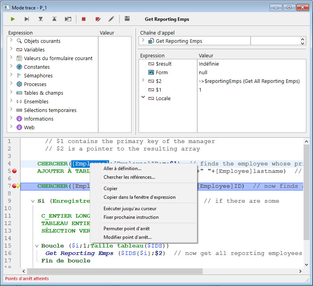Click the step into (down arrow) icon

click(x=41, y=19)
